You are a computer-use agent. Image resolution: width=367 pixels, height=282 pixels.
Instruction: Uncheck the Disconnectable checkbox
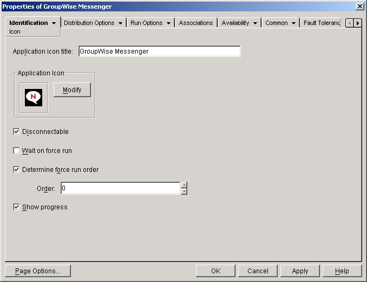click(16, 131)
